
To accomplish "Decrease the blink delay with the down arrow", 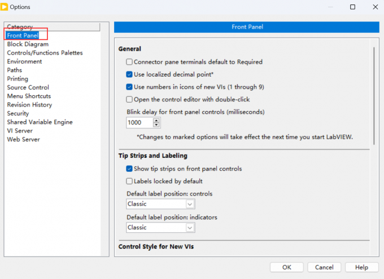I will point(156,125).
